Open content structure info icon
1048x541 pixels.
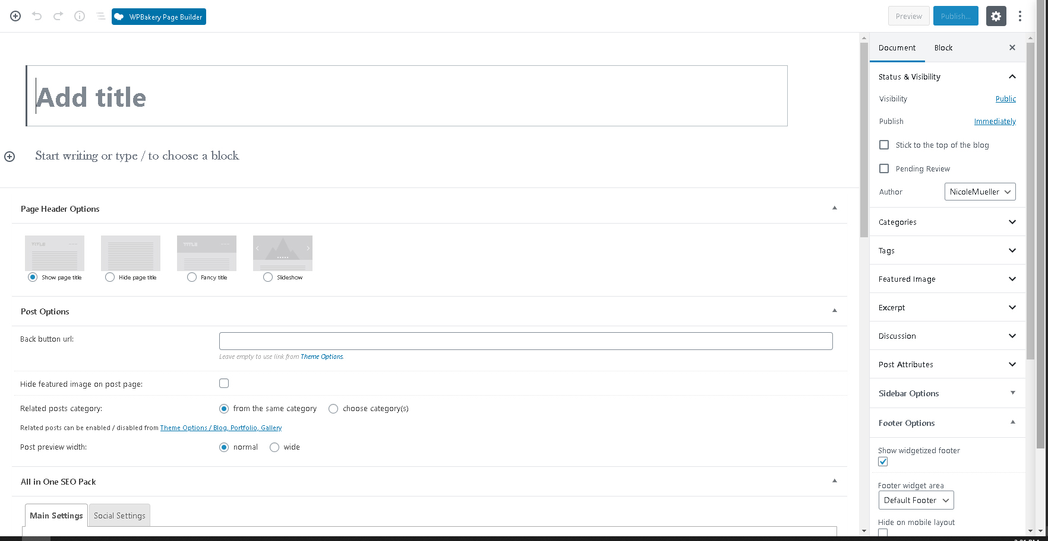(x=80, y=16)
